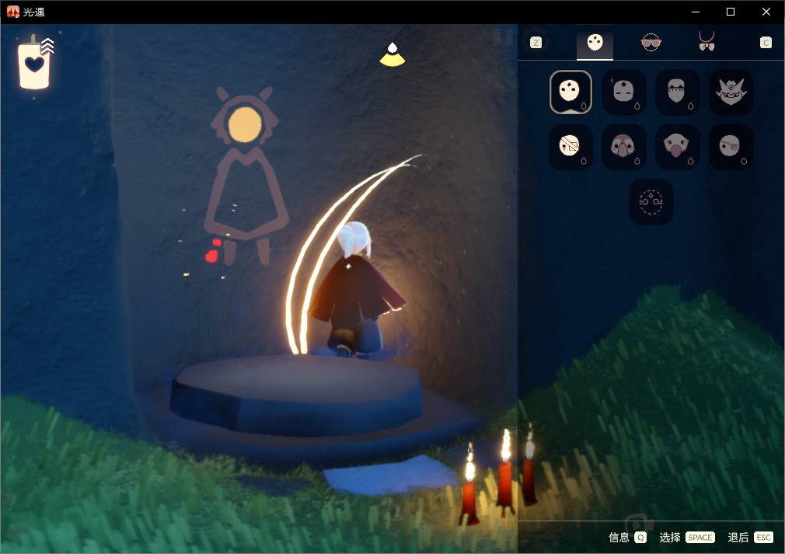Screen dimensions: 785x554
Task: Switch to the glasses accessory tab
Action: (x=651, y=43)
